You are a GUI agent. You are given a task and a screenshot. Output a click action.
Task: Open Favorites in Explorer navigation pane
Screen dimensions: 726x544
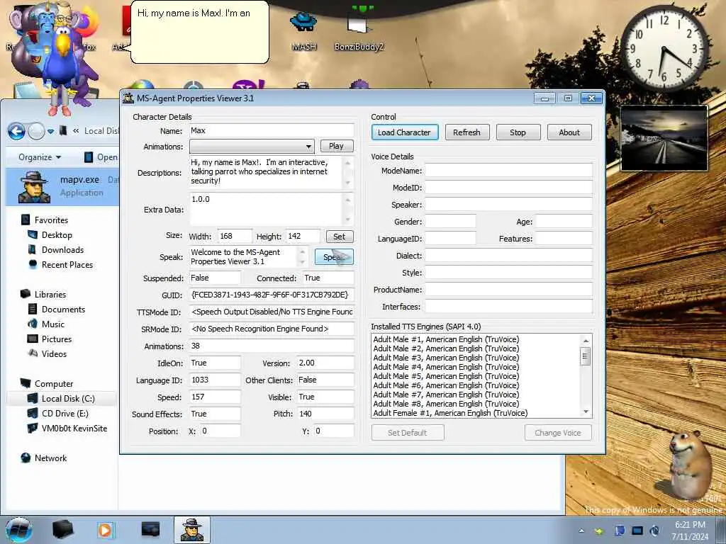(x=51, y=220)
